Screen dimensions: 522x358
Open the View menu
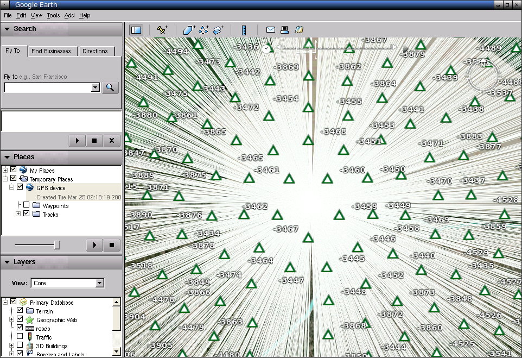(36, 15)
